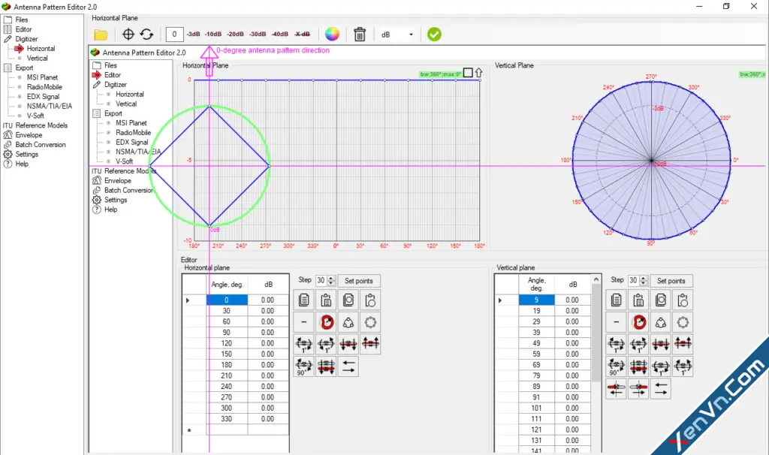Click Set points button in Horizontal plane
Screen dimensions: 769x455
(x=359, y=281)
